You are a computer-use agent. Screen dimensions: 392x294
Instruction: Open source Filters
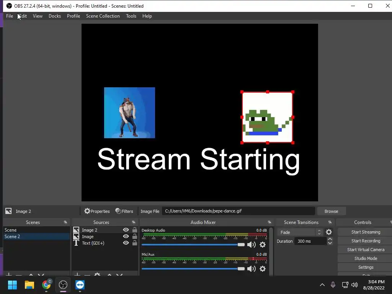[x=124, y=211]
